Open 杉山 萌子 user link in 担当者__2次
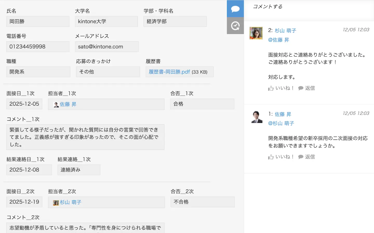374x233 pixels. (x=71, y=202)
